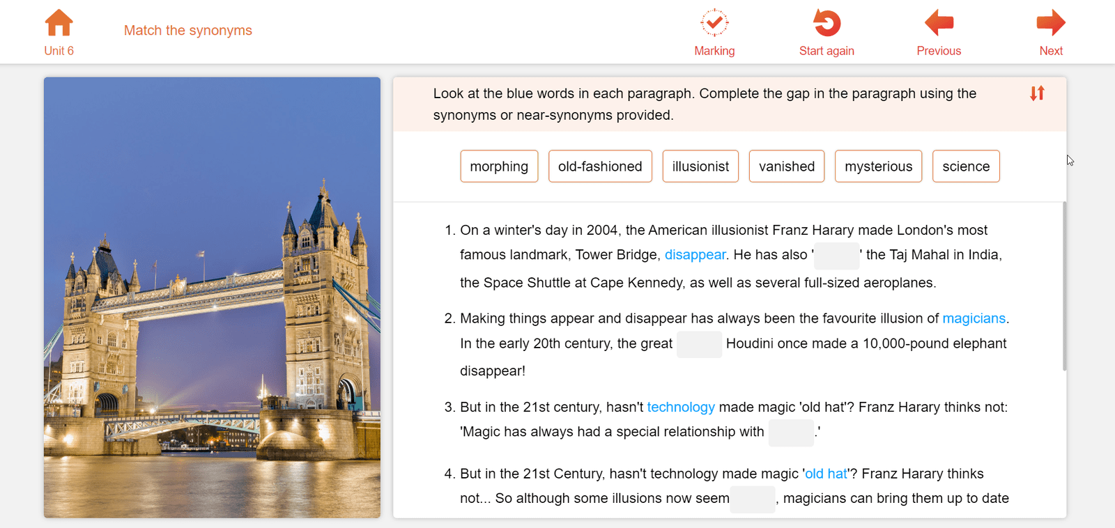Select the gap before 'Houdini' in sentence 2
Screen dimensions: 1115x528
click(x=699, y=344)
